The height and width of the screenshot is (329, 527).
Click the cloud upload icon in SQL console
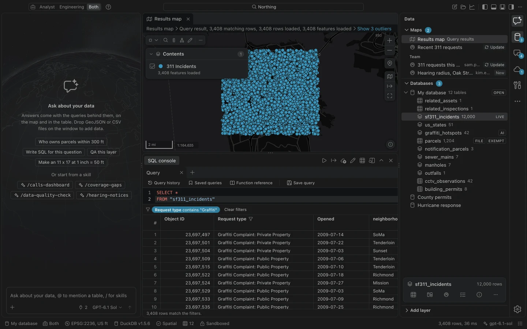[x=343, y=160]
